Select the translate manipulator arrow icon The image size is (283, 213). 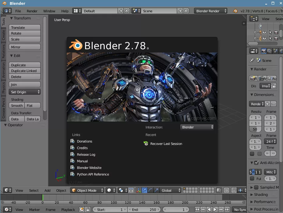[144, 190]
